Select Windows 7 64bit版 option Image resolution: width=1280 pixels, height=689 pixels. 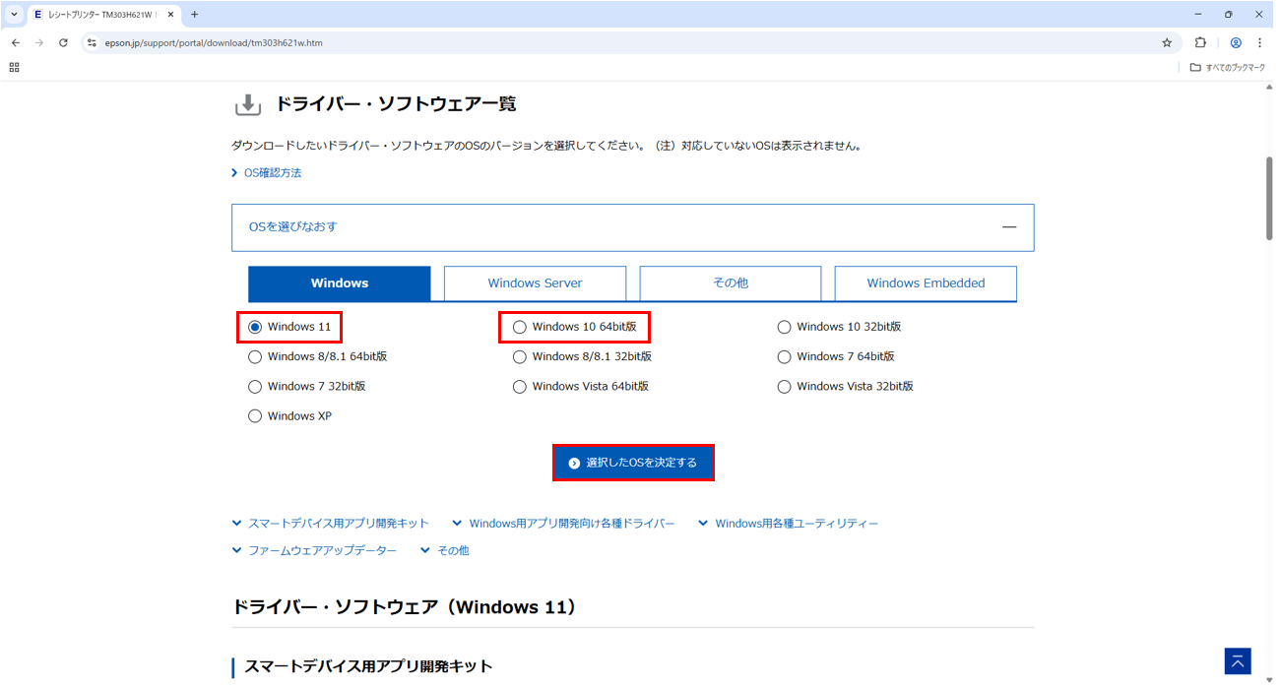pyautogui.click(x=785, y=356)
